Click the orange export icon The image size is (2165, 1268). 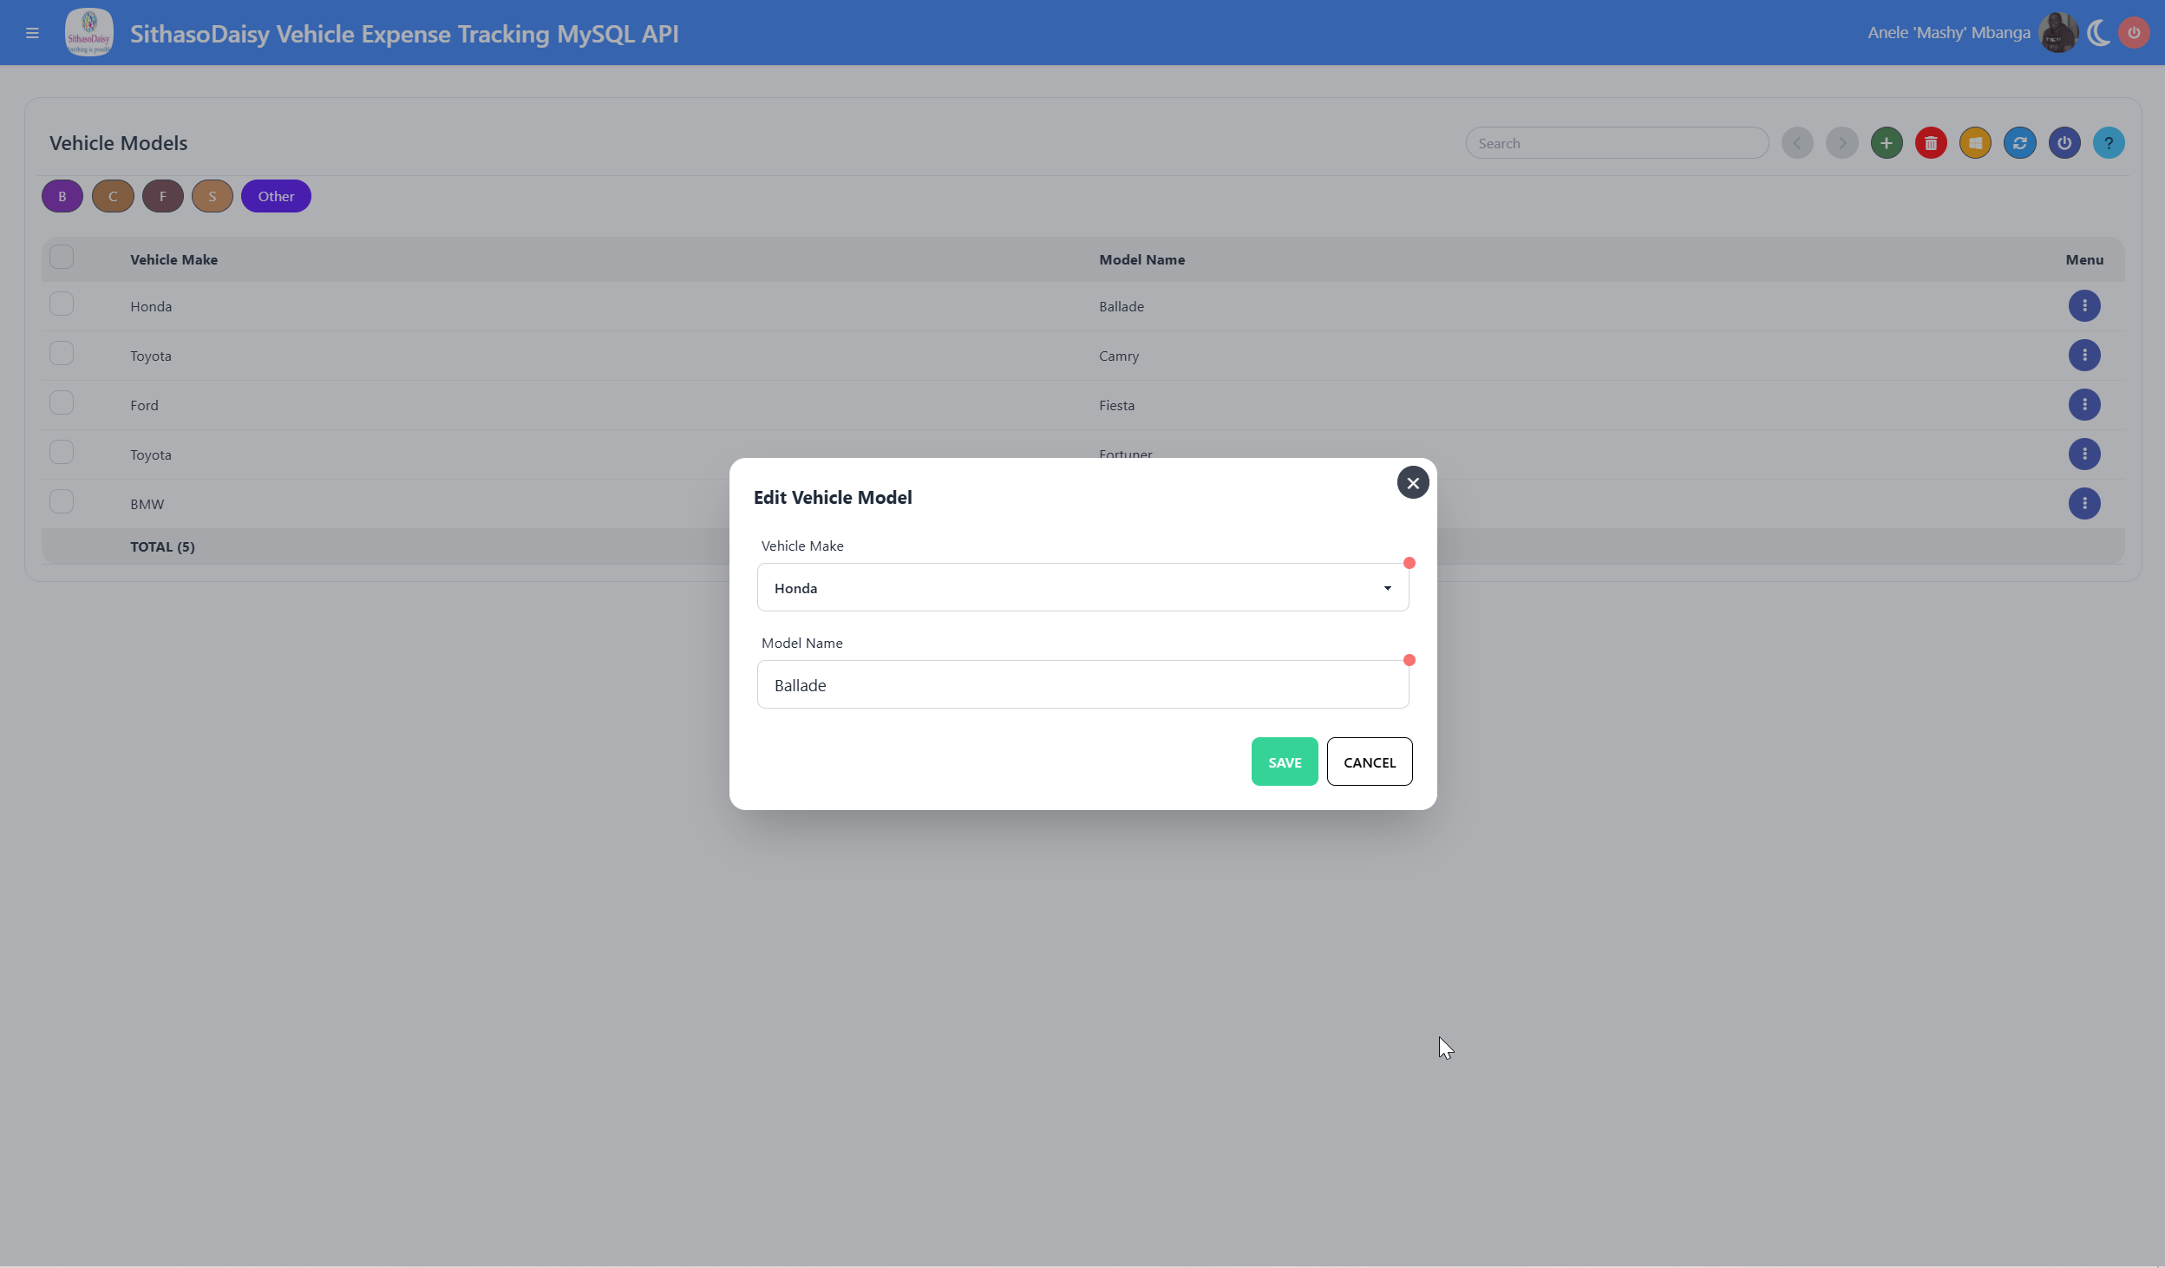click(x=1975, y=143)
